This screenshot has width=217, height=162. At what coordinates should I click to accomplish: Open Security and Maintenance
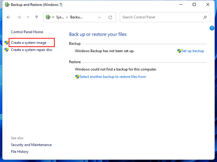pyautogui.click(x=31, y=145)
